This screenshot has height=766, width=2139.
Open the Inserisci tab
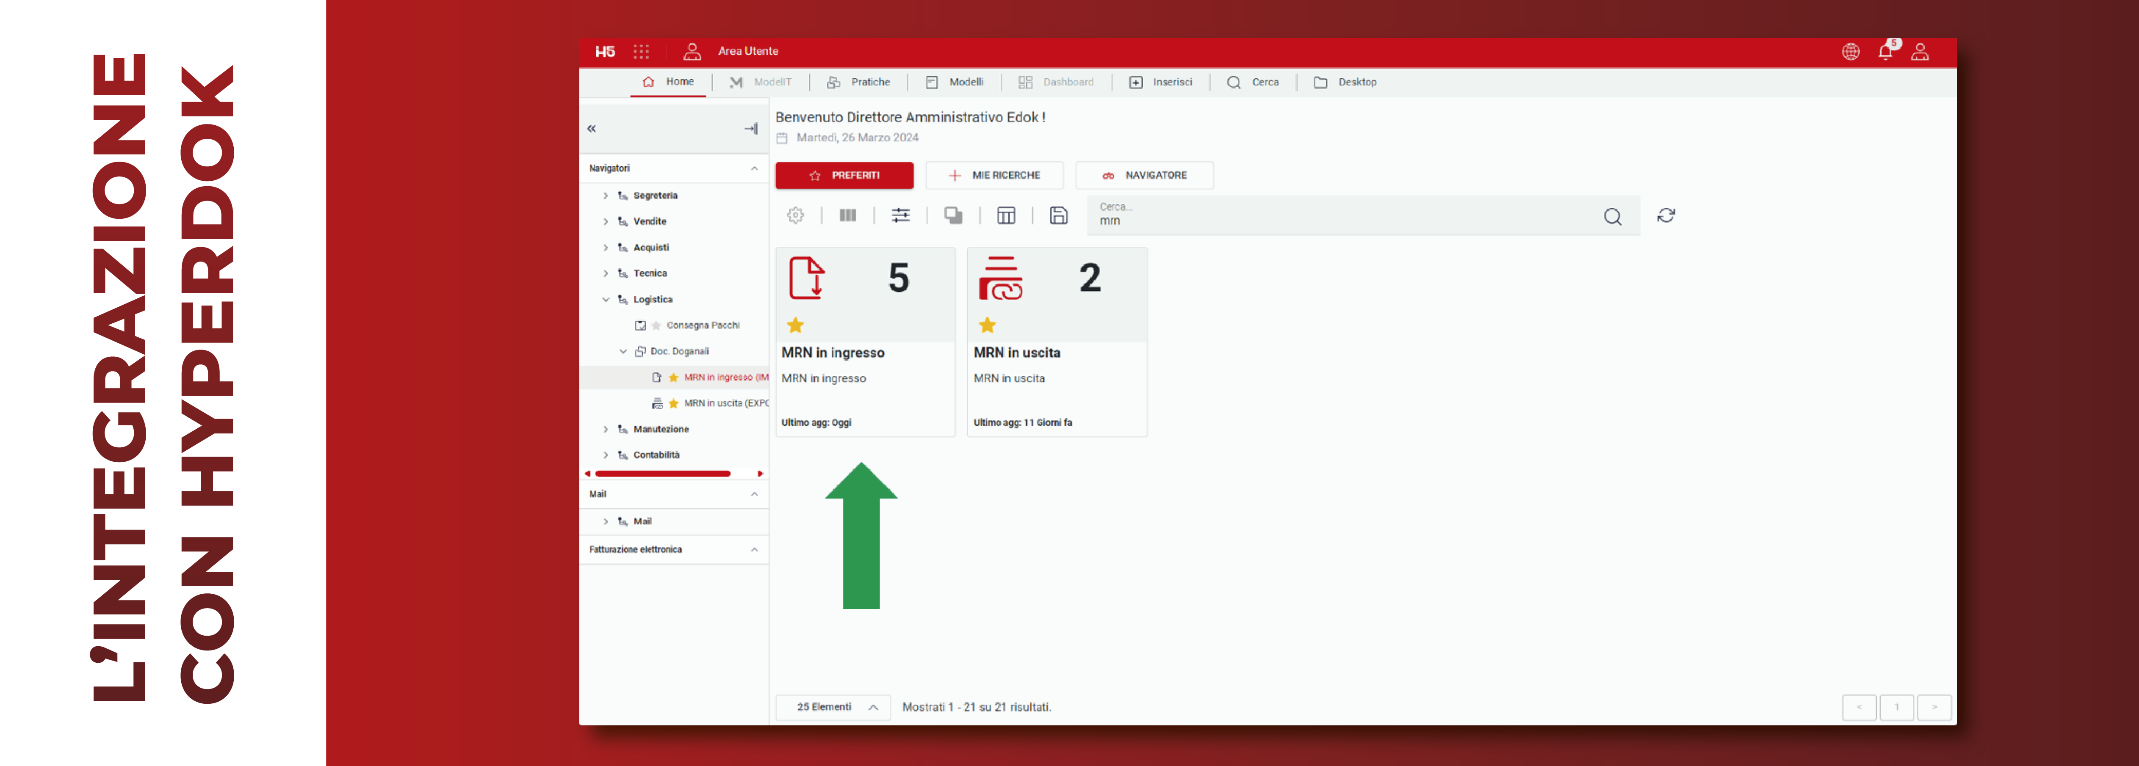tap(1161, 82)
